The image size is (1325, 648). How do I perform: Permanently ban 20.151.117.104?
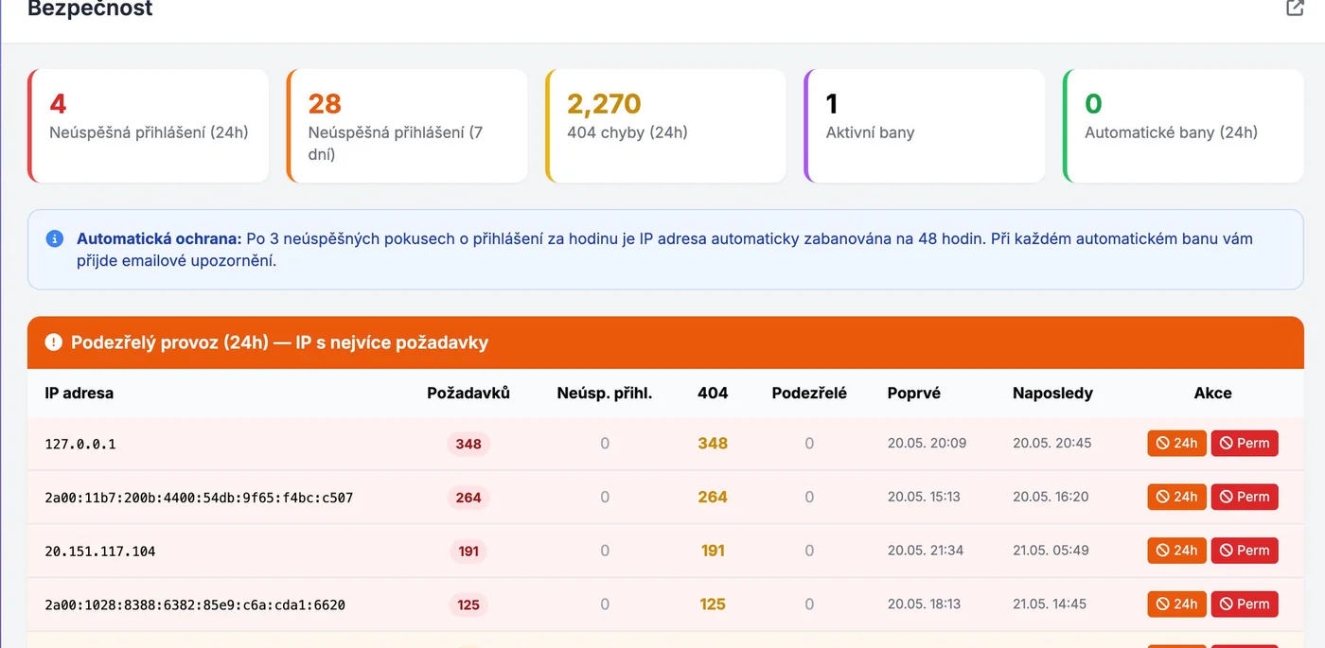click(1245, 551)
